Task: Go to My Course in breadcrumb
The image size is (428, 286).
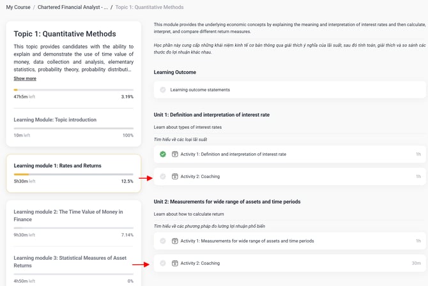Action: click(x=19, y=7)
